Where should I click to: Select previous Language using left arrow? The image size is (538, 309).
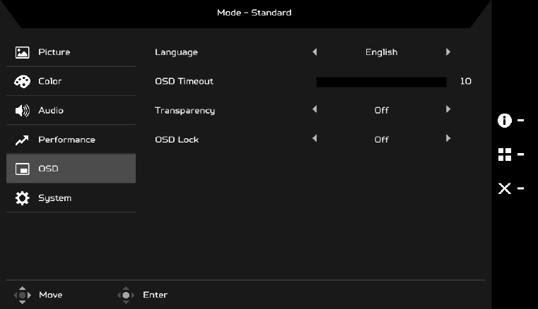tap(315, 51)
